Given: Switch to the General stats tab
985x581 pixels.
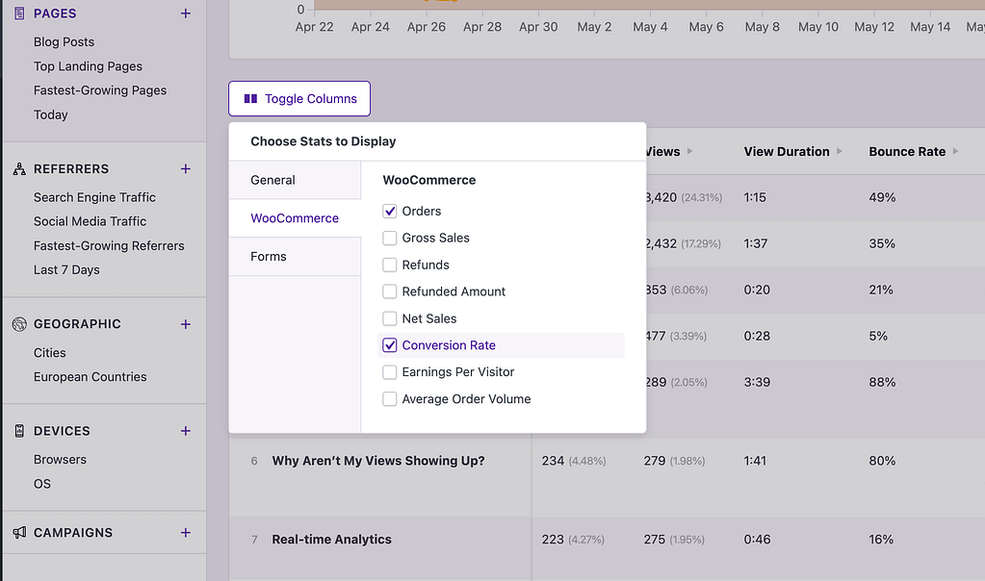Looking at the screenshot, I should point(272,179).
